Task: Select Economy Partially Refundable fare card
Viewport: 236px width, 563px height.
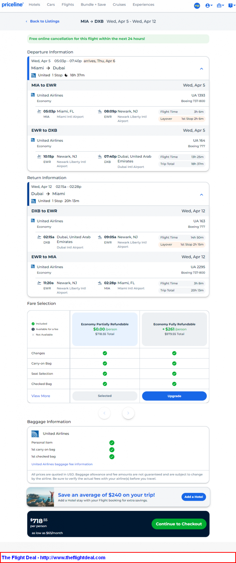Action: point(105,329)
